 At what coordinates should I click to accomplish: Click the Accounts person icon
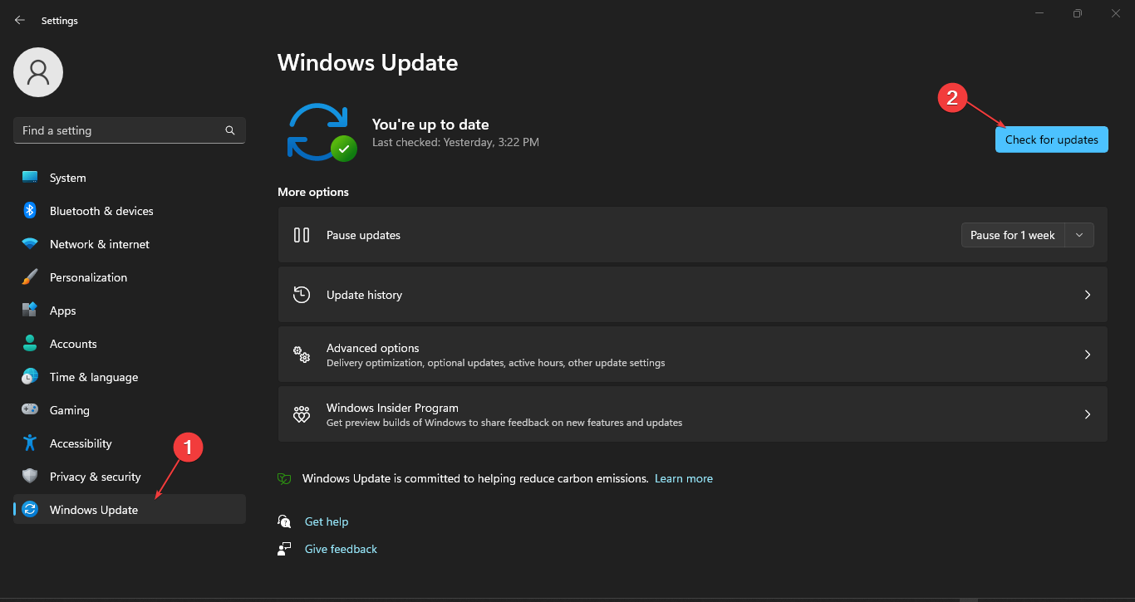tap(30, 344)
